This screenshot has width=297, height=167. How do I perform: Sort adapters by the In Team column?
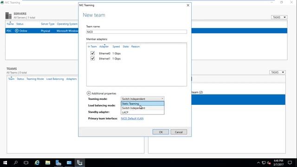click(x=92, y=46)
